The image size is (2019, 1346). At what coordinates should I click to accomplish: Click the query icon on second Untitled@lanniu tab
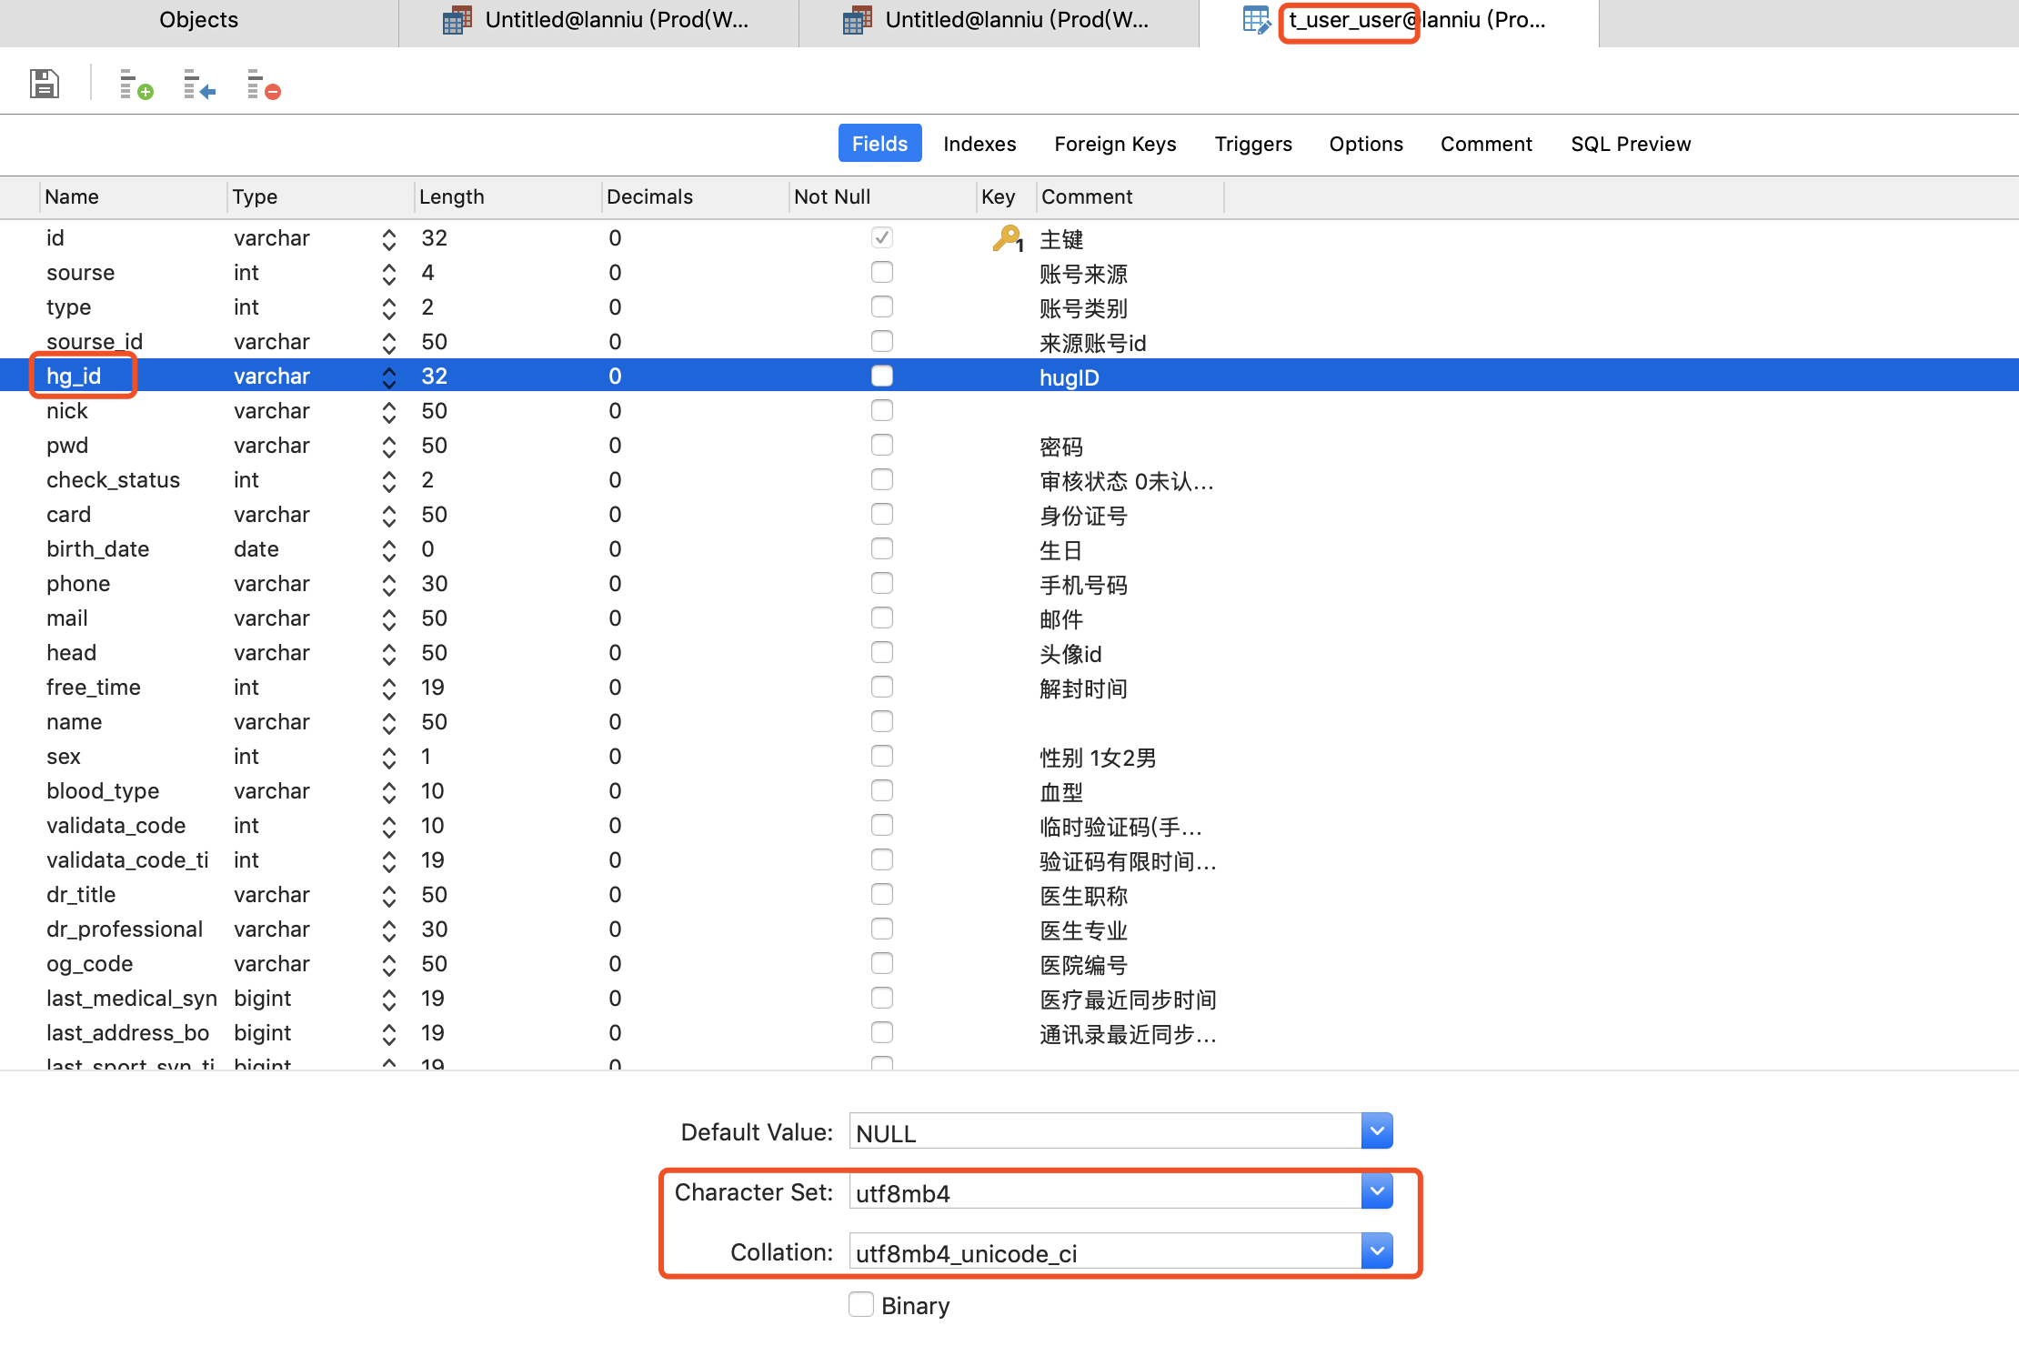[x=857, y=20]
